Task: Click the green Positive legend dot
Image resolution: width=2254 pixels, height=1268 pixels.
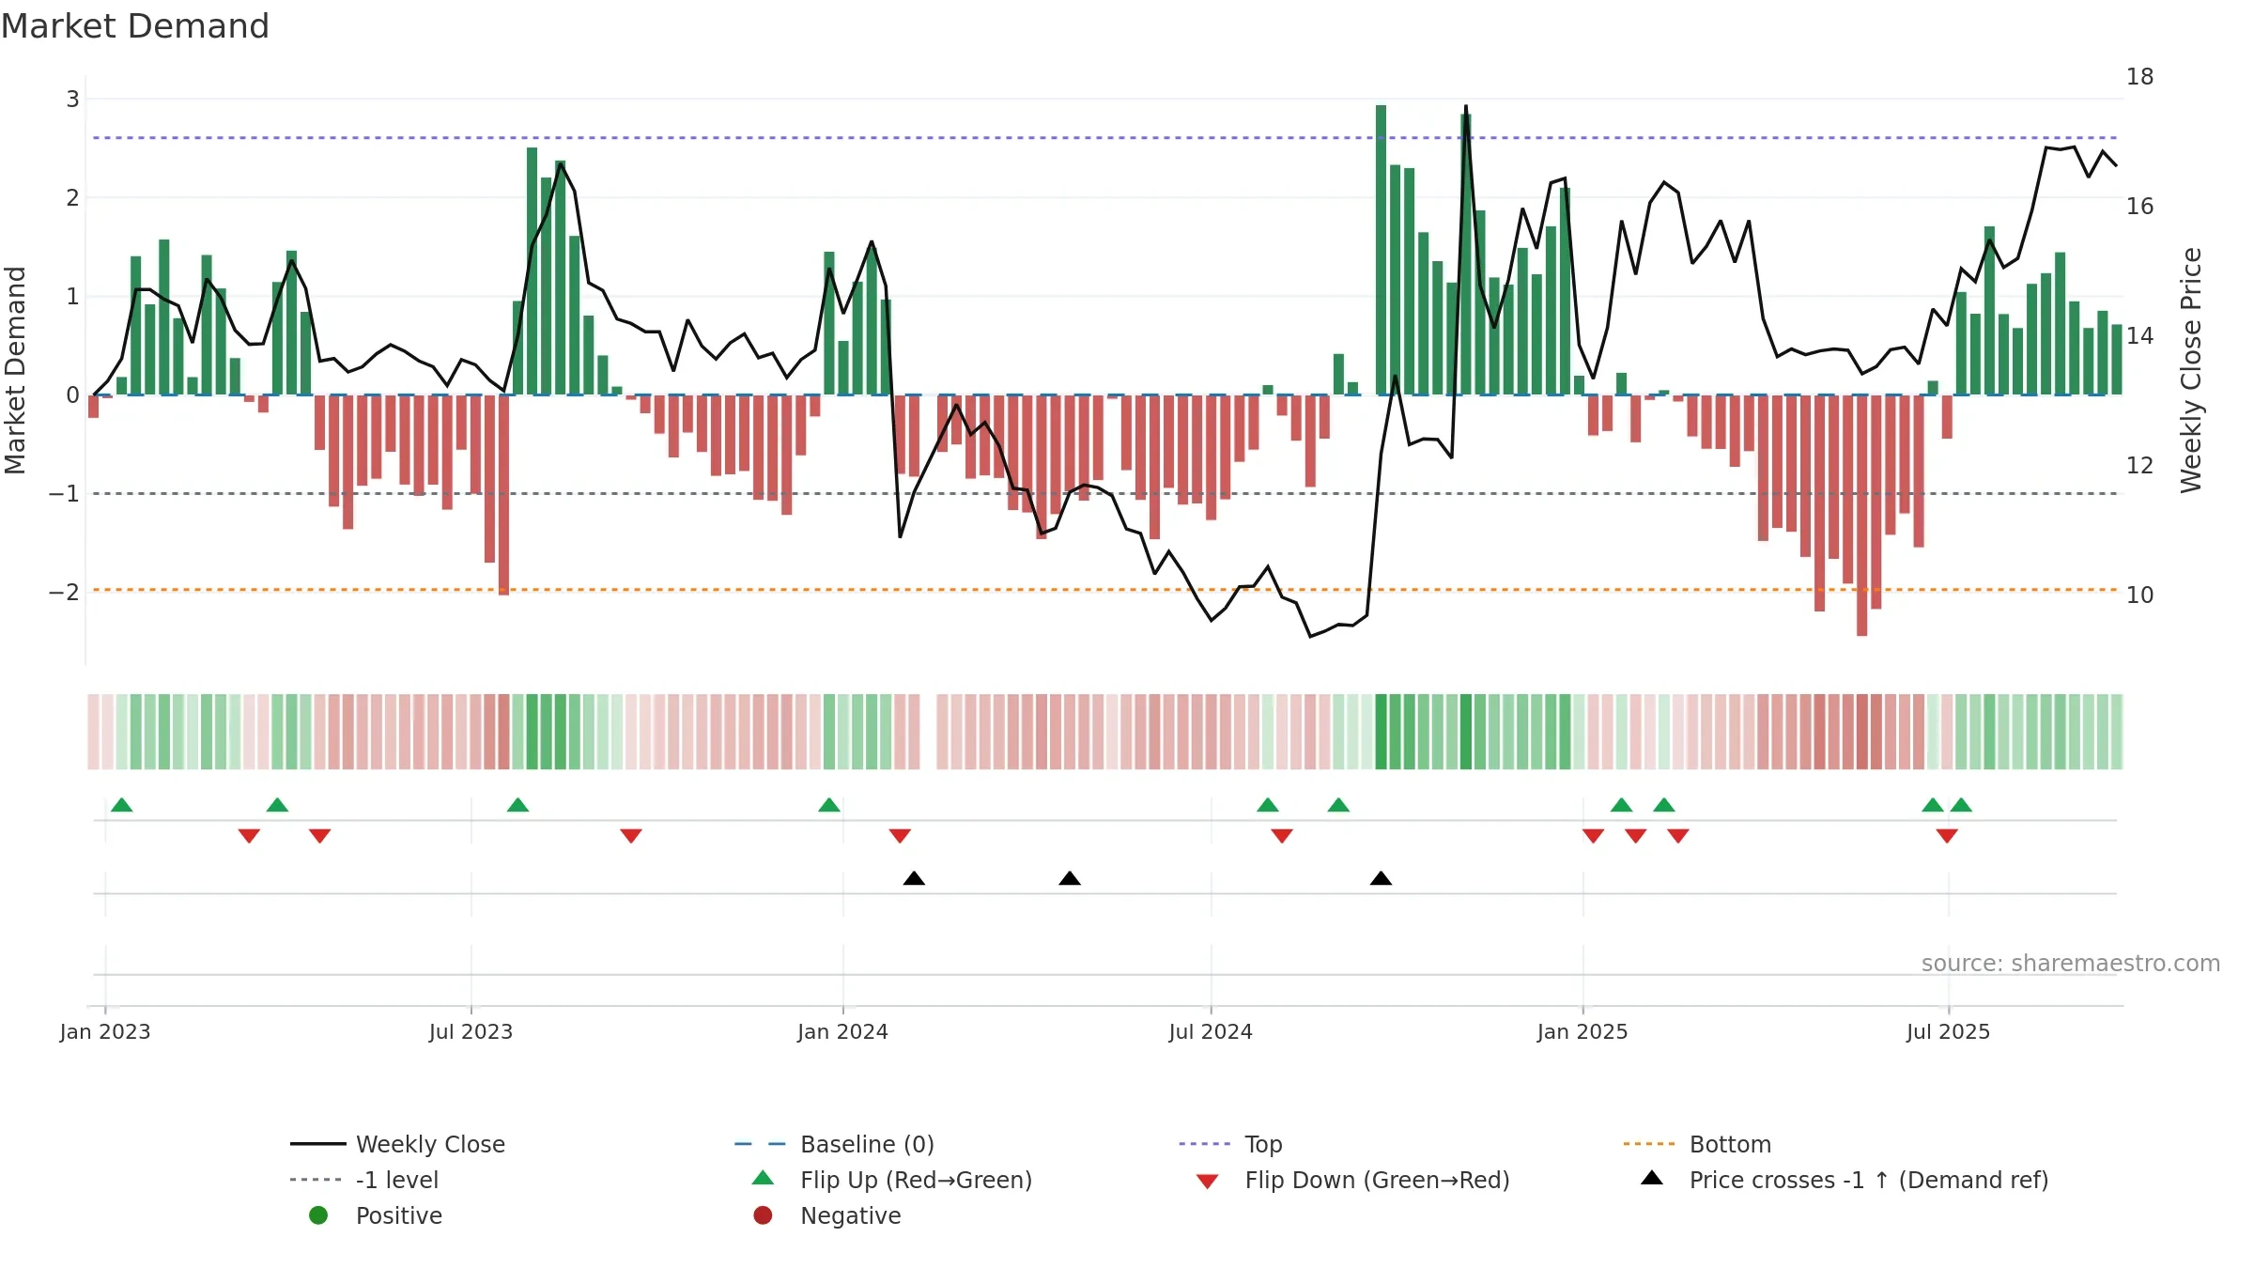Action: 318,1215
